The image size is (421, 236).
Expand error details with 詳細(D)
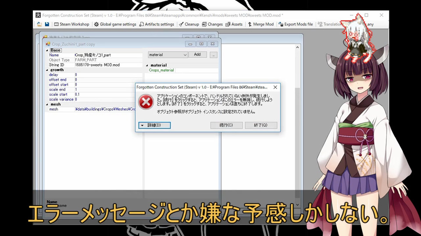click(x=154, y=125)
